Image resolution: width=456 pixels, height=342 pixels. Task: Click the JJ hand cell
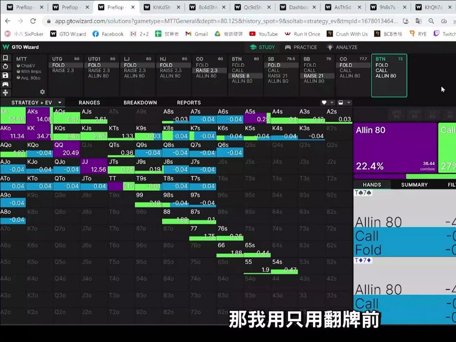tap(94, 166)
